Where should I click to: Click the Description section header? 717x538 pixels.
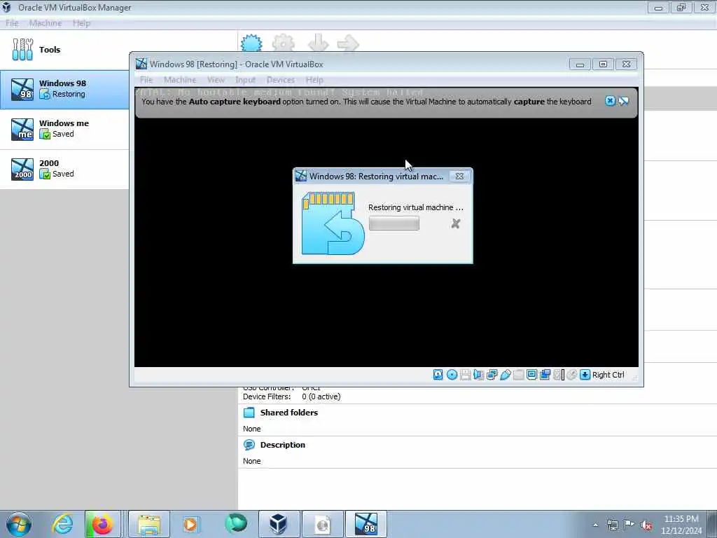(x=283, y=445)
